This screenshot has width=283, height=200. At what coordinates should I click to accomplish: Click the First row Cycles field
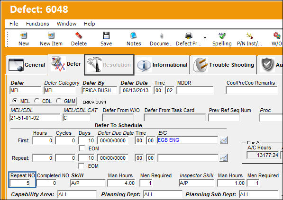pos(65,140)
